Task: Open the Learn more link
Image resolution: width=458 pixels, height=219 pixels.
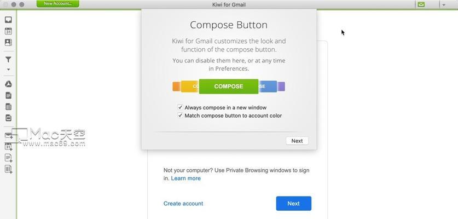Action: click(x=185, y=178)
